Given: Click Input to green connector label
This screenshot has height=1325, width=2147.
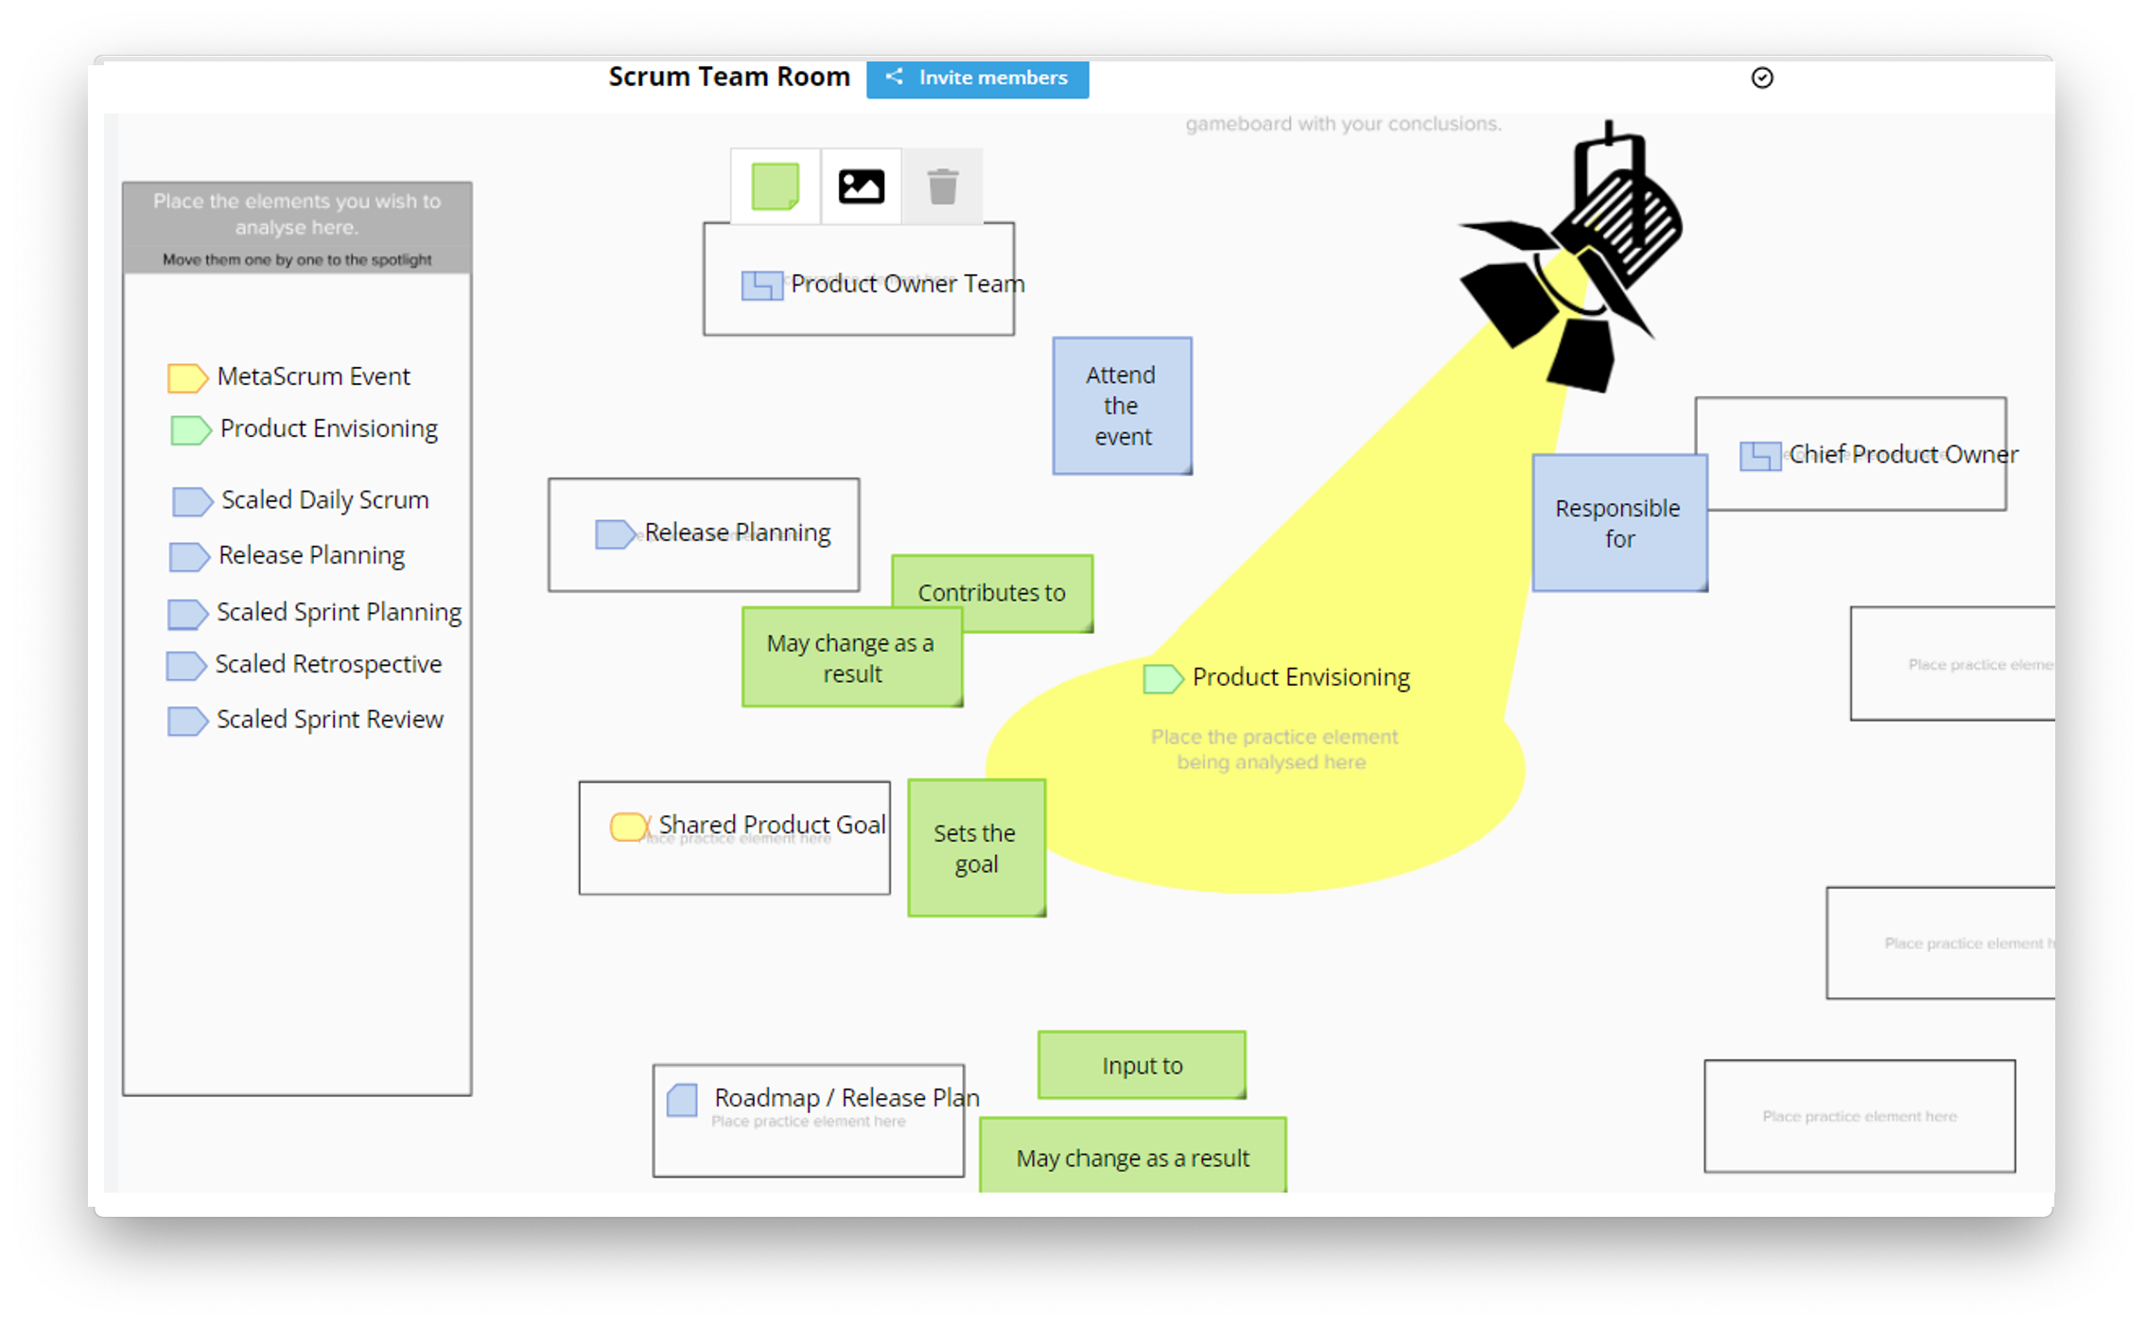Looking at the screenshot, I should click(1143, 1064).
